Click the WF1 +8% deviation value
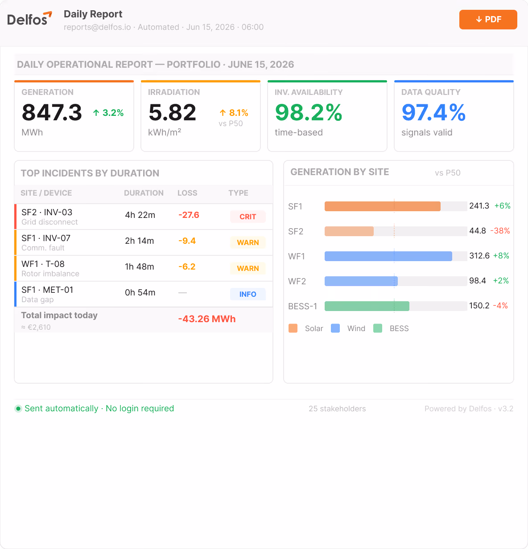This screenshot has width=528, height=549. click(x=501, y=256)
